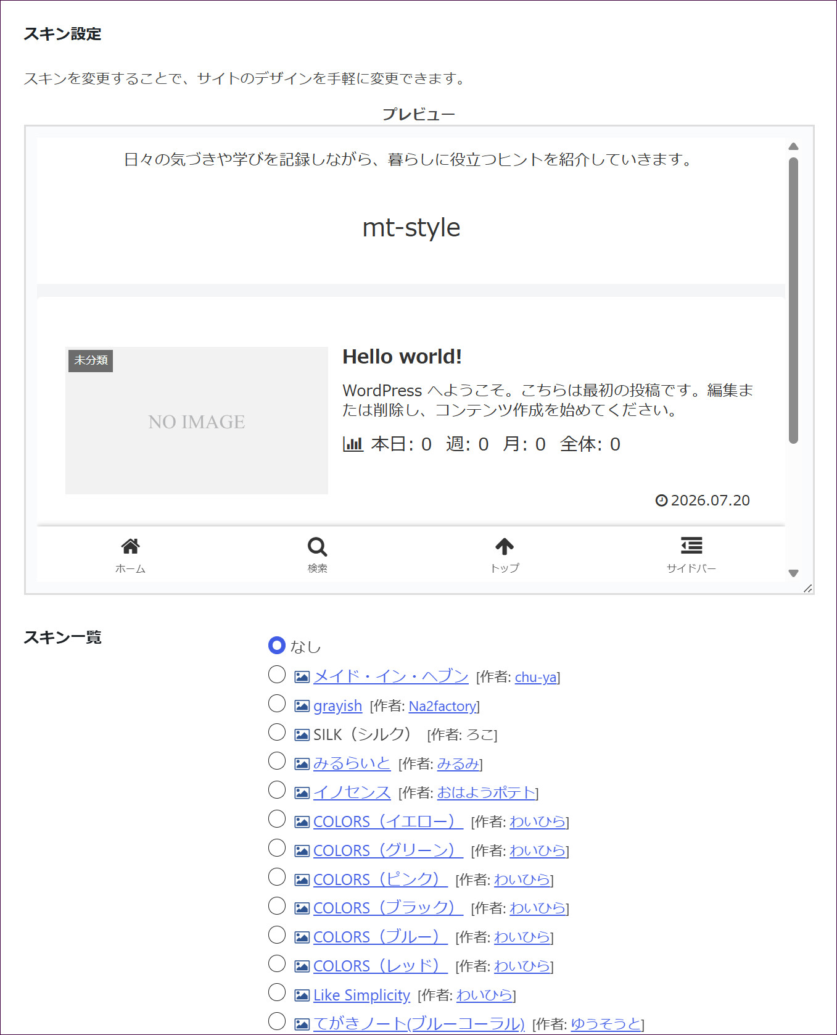Click the Home icon in preview footer
The width and height of the screenshot is (837, 1035).
click(x=130, y=546)
